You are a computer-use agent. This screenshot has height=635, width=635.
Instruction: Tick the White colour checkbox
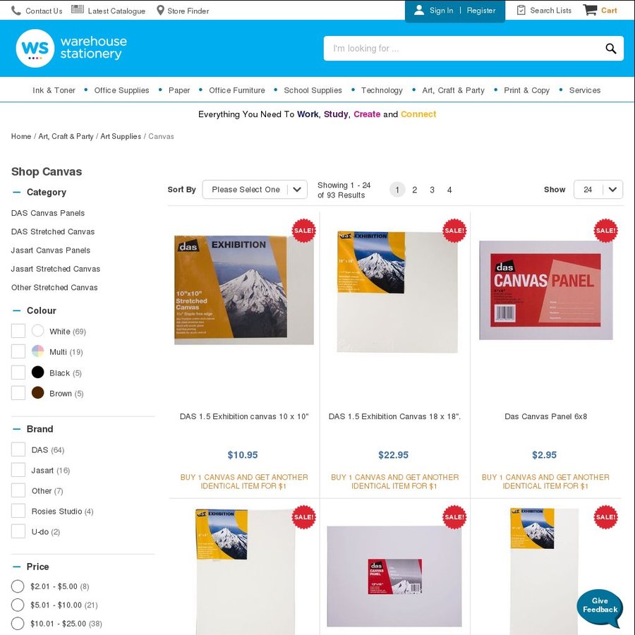coord(18,331)
